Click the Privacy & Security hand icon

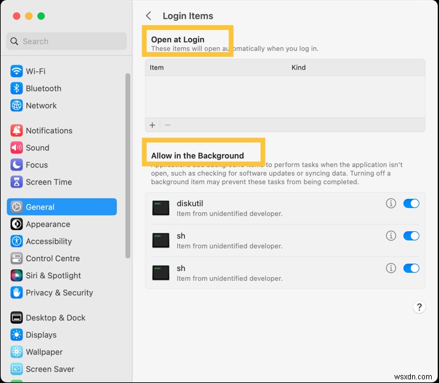point(17,292)
